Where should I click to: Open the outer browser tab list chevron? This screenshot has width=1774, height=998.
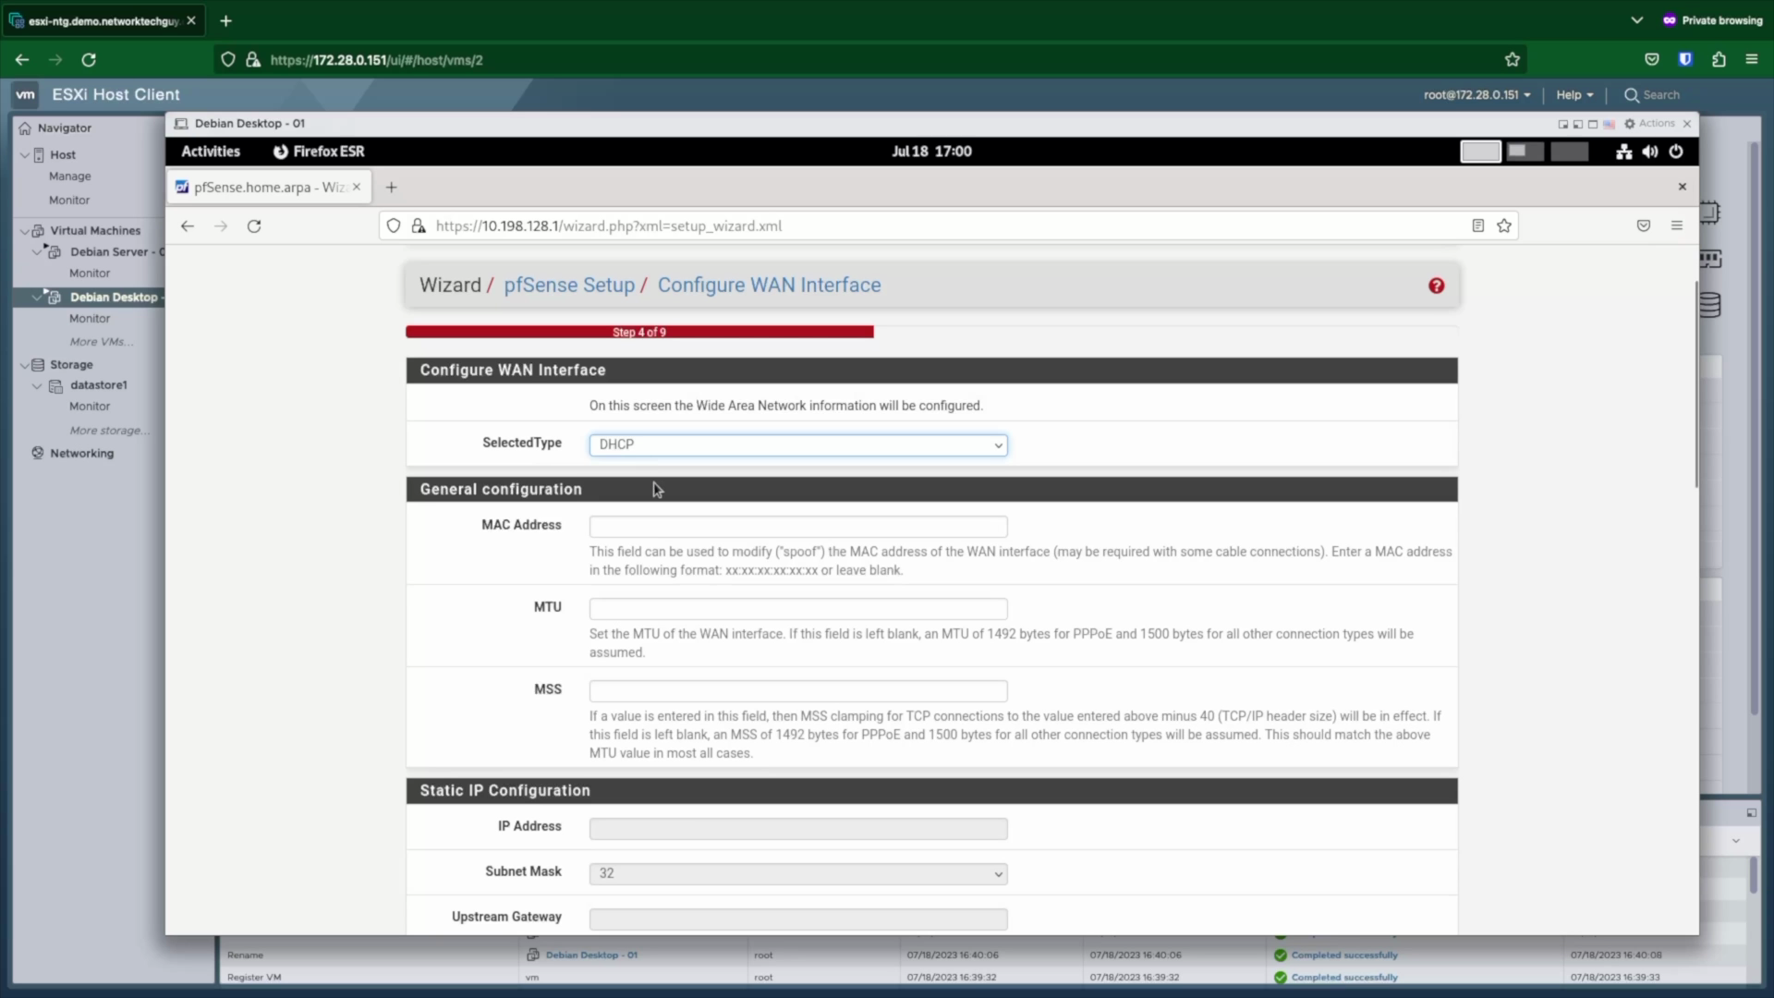pyautogui.click(x=1637, y=20)
